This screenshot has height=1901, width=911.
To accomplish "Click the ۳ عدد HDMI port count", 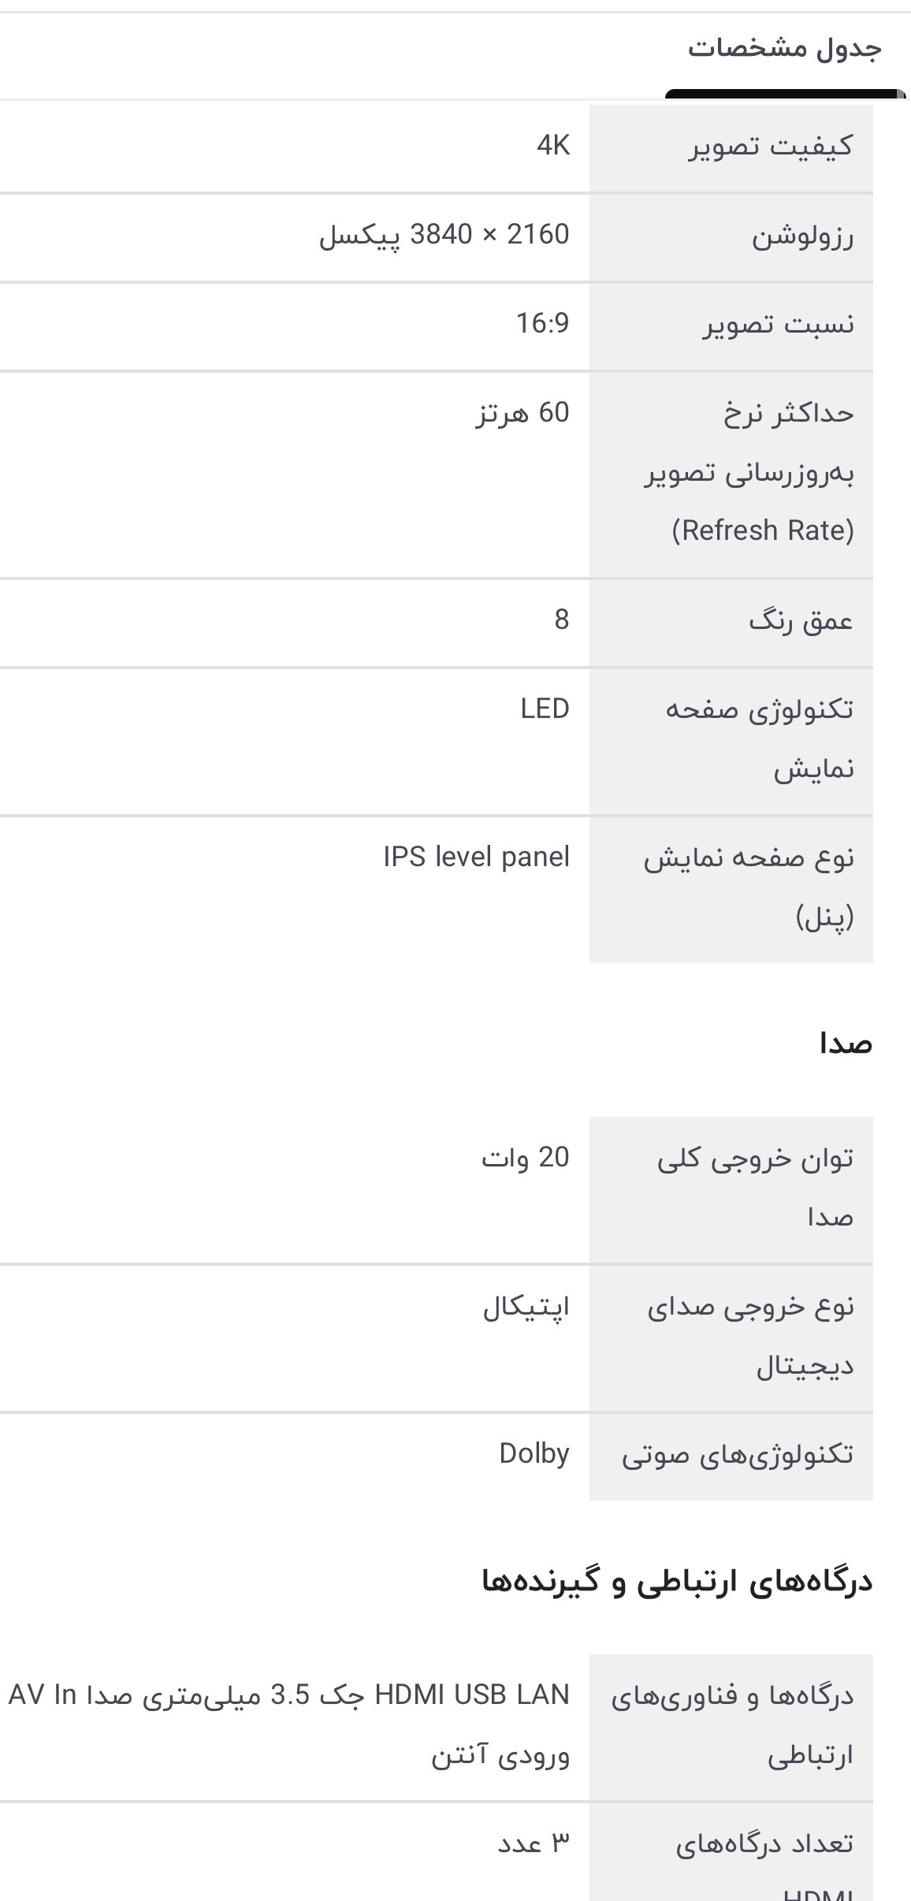I will pyautogui.click(x=533, y=1844).
